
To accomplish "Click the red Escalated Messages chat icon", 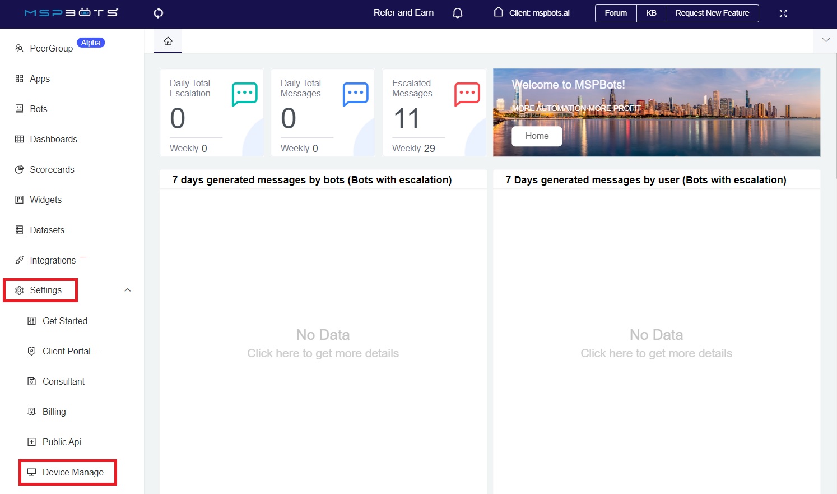I will 467,94.
